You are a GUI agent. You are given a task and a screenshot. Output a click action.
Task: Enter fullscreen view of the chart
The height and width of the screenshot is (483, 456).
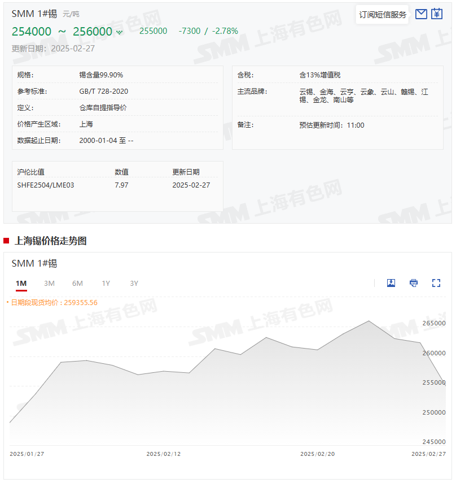[436, 283]
